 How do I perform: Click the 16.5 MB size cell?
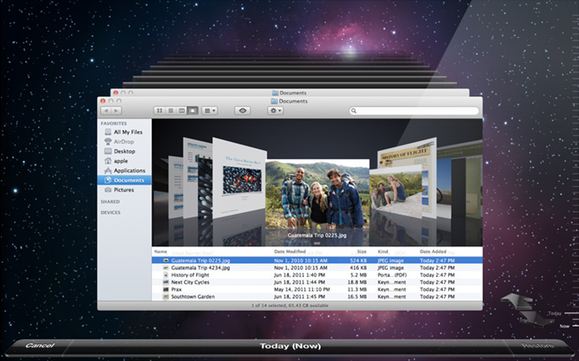click(357, 297)
